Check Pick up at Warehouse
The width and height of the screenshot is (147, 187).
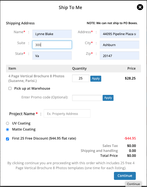click(x=10, y=88)
